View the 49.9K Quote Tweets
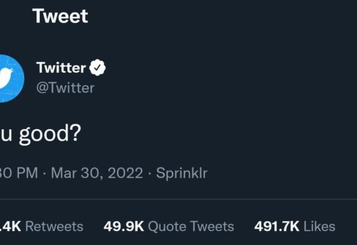 [169, 226]
